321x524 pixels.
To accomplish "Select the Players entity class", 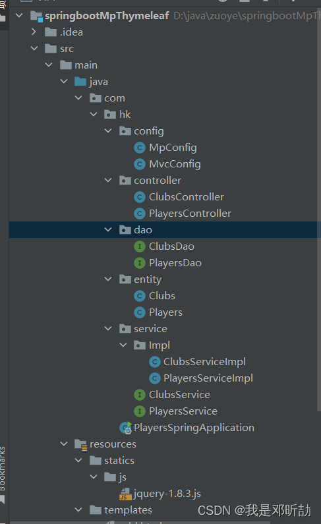I will pos(165,312).
